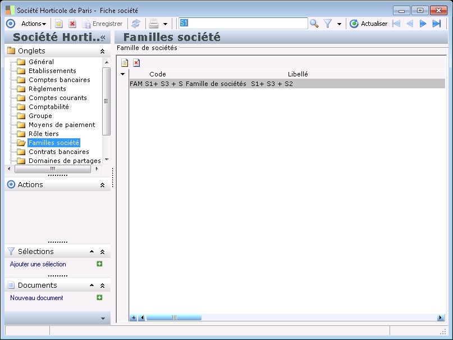The height and width of the screenshot is (340, 453).
Task: Click the Sélections panel up arrow
Action: pos(91,252)
